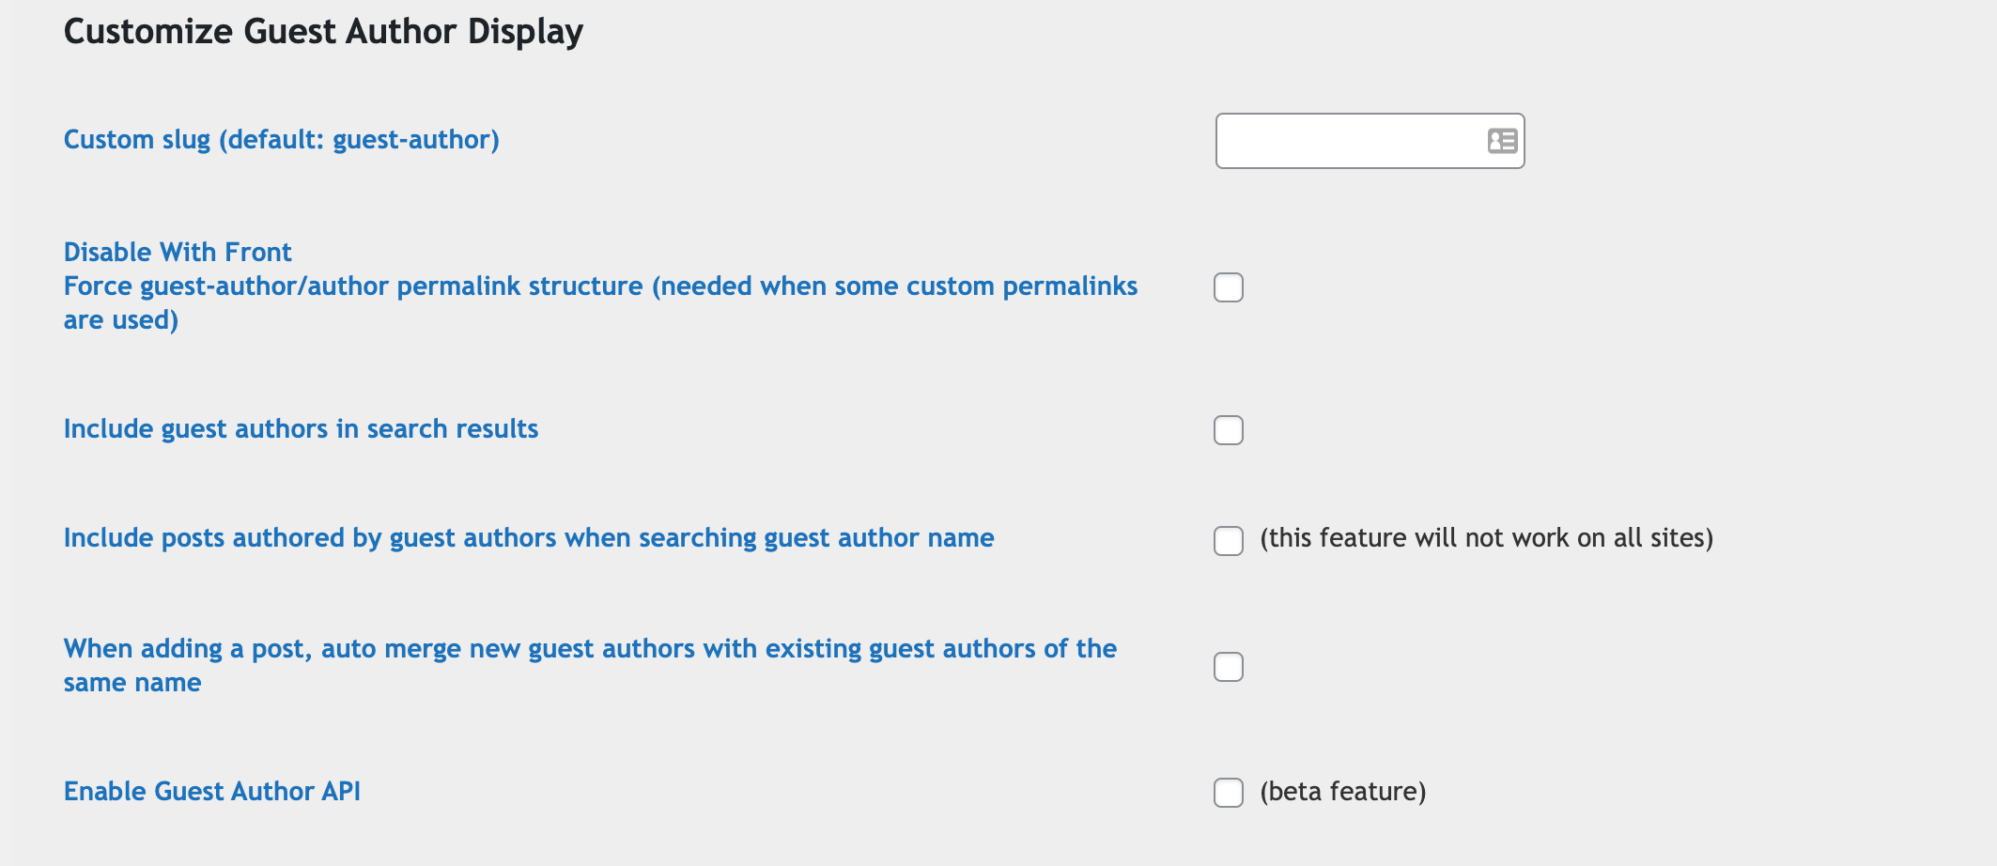
Task: Click 'Include posts authored by guest authors' label
Action: pos(529,538)
